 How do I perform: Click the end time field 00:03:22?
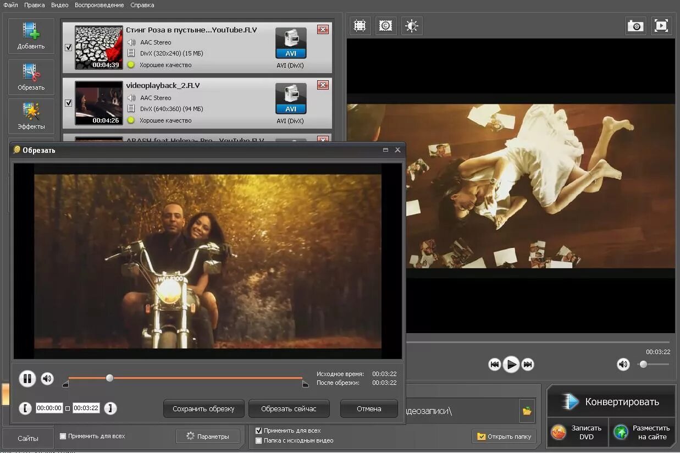pyautogui.click(x=86, y=408)
